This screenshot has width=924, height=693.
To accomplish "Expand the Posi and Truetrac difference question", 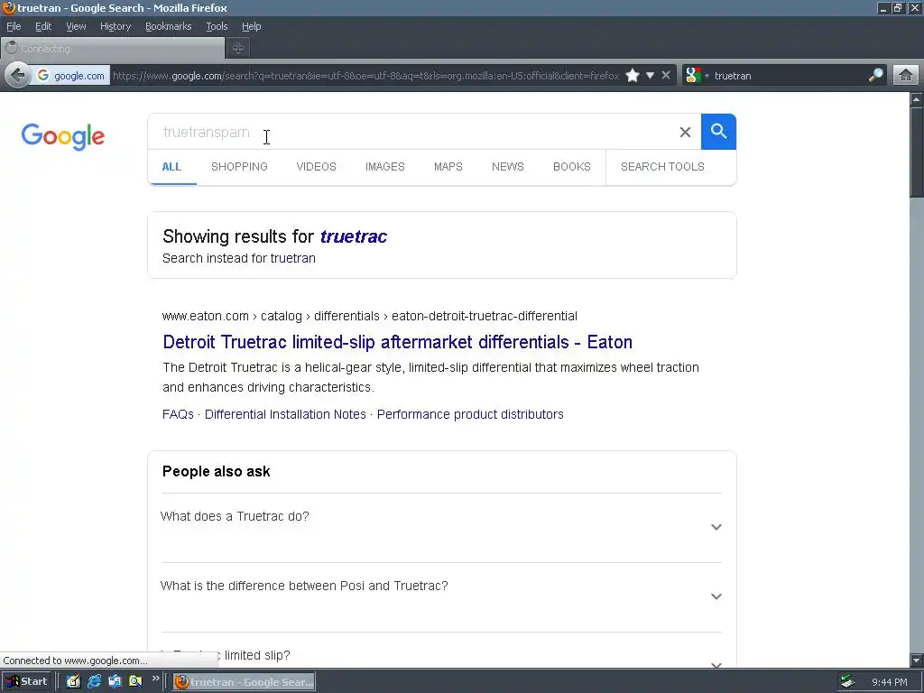I will pyautogui.click(x=442, y=597).
